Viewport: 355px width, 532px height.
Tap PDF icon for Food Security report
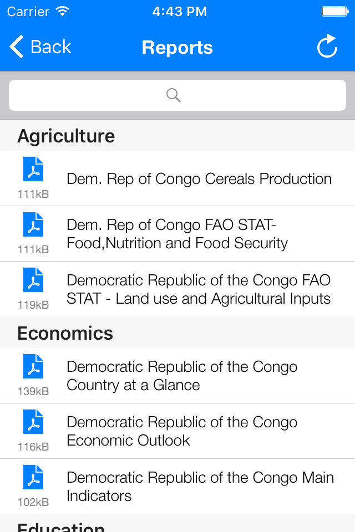click(x=33, y=225)
